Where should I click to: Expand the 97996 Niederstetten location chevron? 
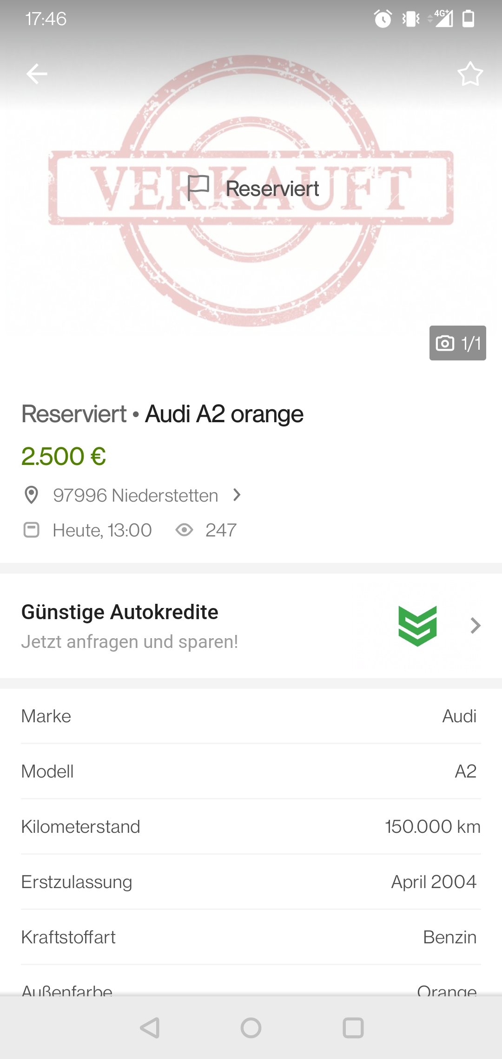pos(237,495)
